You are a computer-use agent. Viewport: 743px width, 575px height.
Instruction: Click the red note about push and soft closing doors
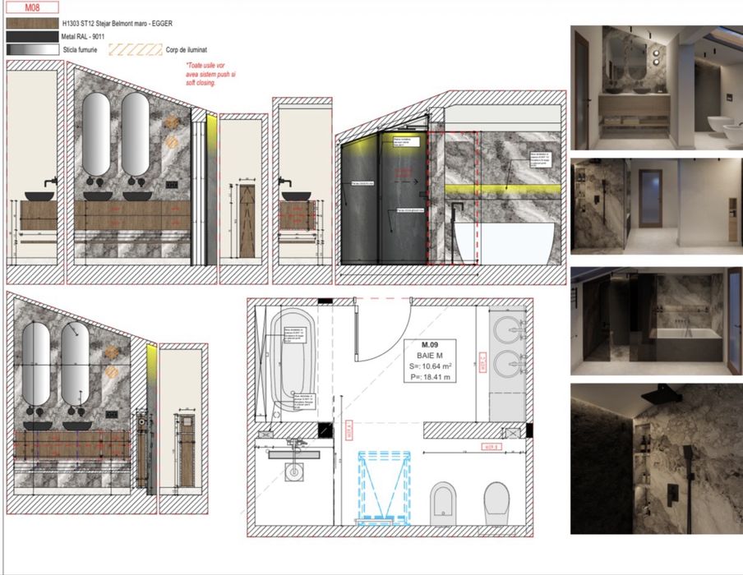tap(210, 74)
